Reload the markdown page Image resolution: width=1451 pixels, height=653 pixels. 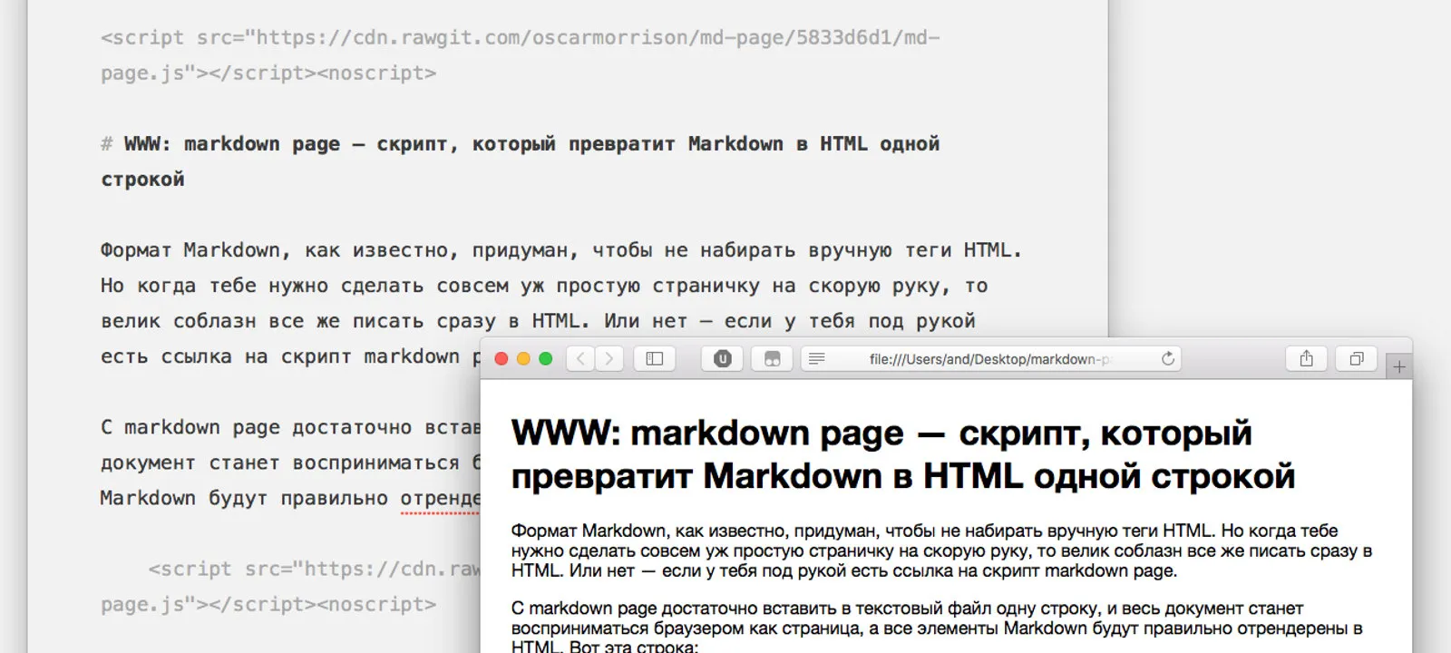click(x=1168, y=358)
